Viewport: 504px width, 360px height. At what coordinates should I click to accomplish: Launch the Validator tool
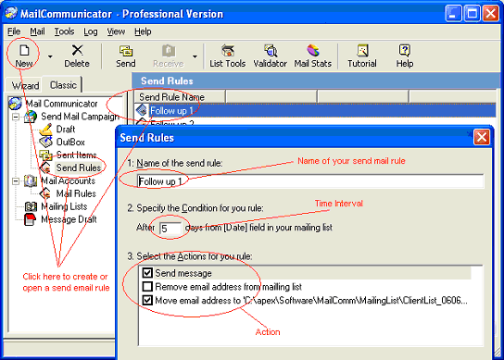tap(271, 51)
